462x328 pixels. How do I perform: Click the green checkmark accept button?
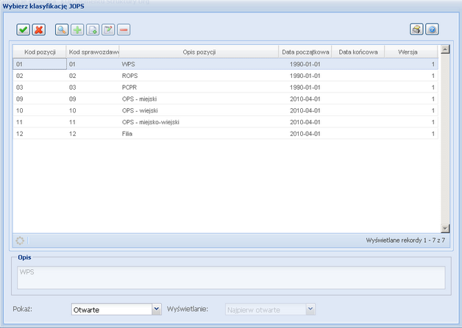pyautogui.click(x=24, y=29)
